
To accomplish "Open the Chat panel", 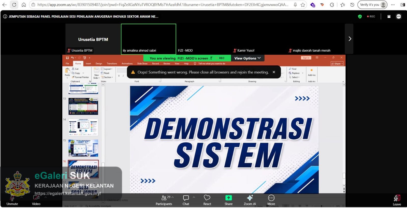I will [x=186, y=200].
